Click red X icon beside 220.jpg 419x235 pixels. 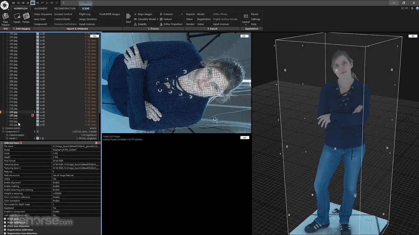pyautogui.click(x=33, y=115)
